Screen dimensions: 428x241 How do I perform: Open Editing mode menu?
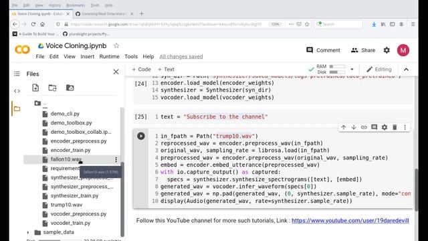point(379,70)
